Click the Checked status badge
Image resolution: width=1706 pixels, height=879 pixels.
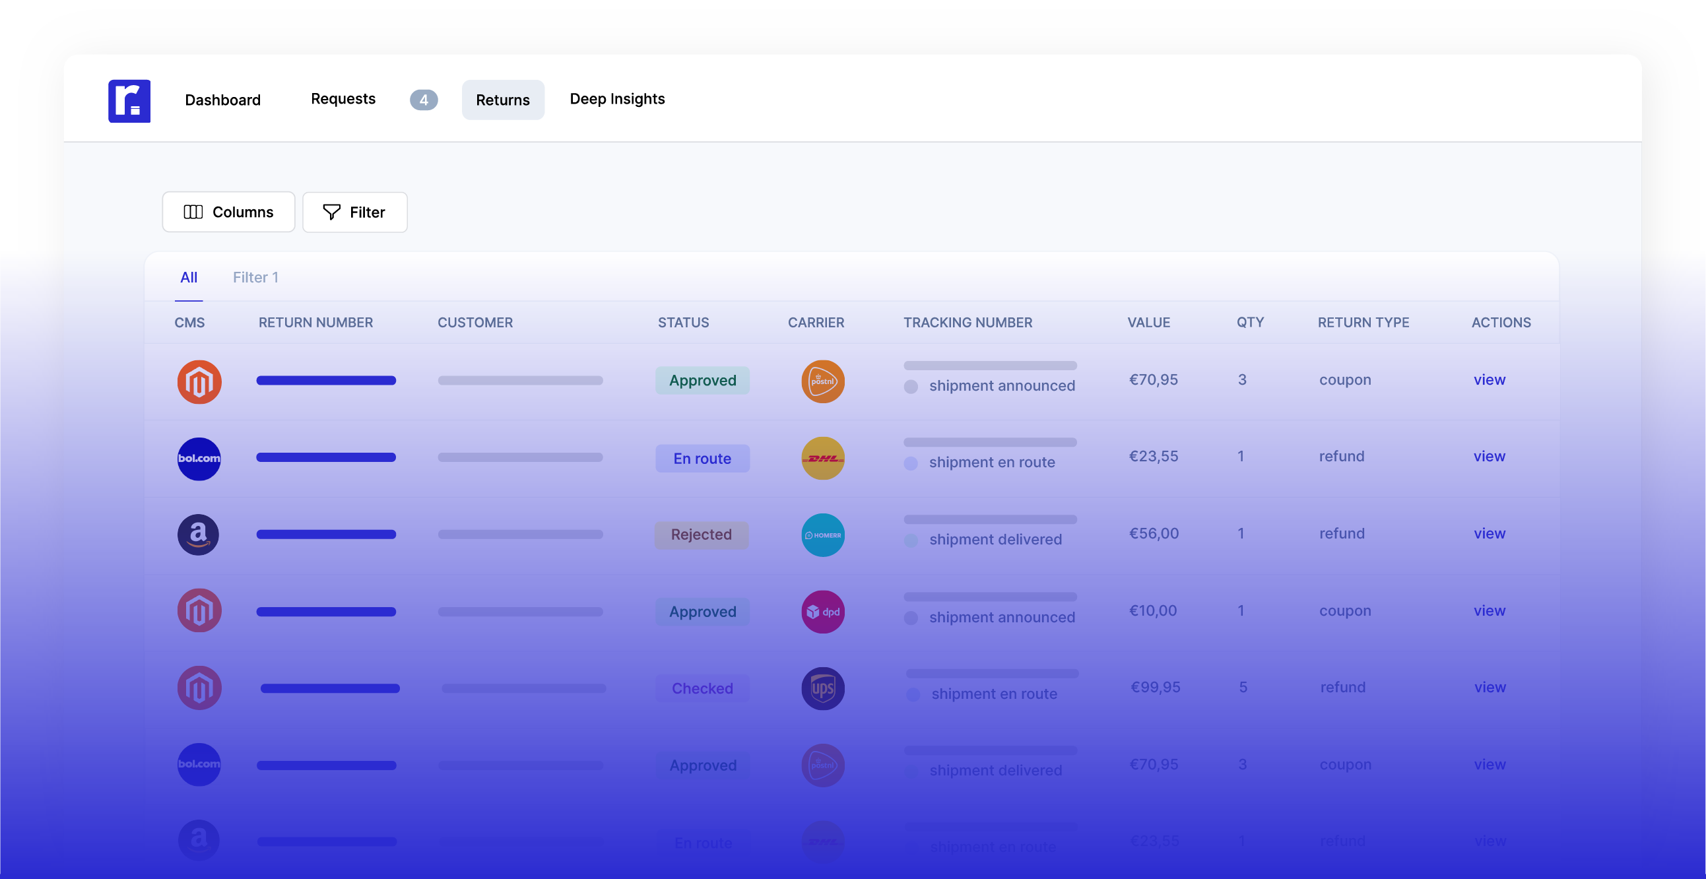(703, 688)
